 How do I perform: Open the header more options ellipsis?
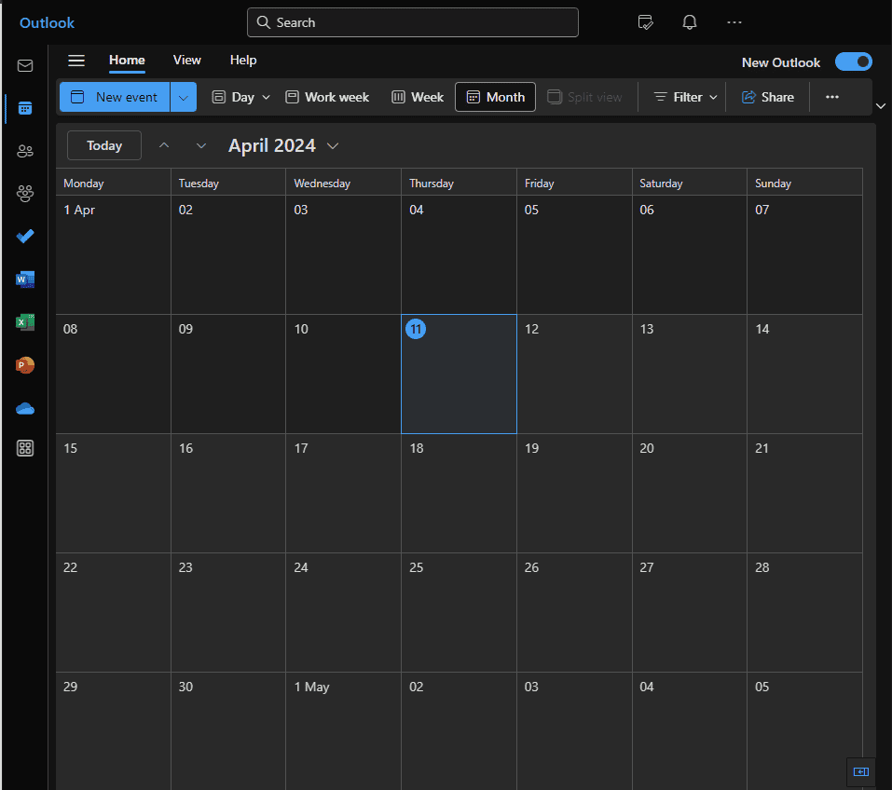pyautogui.click(x=734, y=22)
